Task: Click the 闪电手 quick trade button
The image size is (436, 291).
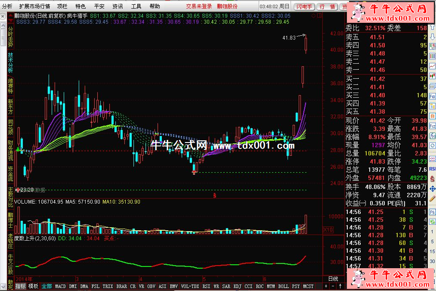Action: 304,6
